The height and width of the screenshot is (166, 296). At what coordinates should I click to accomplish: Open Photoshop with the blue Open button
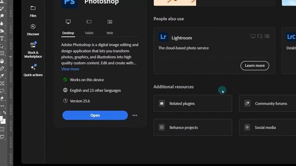click(95, 115)
